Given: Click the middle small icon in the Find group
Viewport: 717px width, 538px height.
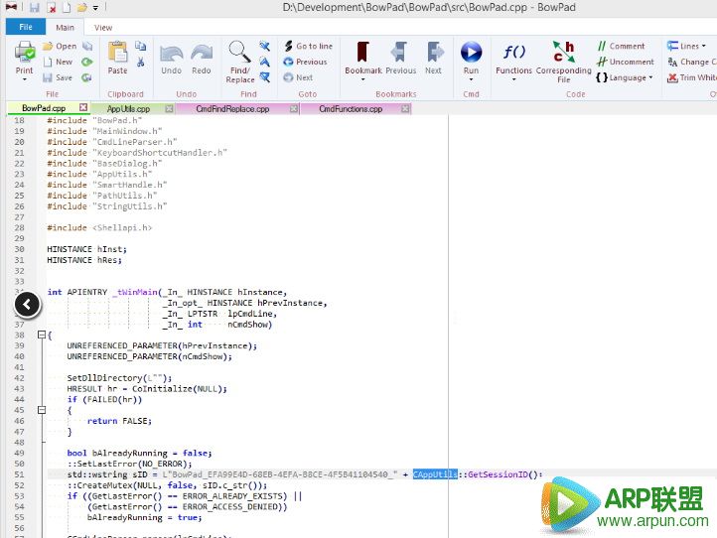Looking at the screenshot, I should (265, 62).
